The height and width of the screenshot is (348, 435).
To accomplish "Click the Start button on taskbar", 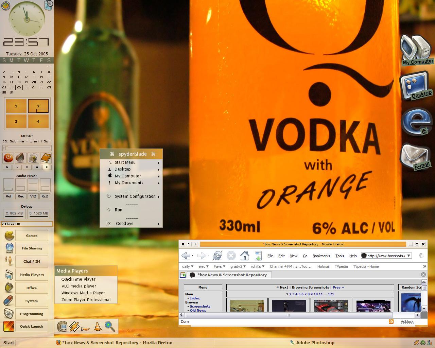I will pyautogui.click(x=9, y=343).
